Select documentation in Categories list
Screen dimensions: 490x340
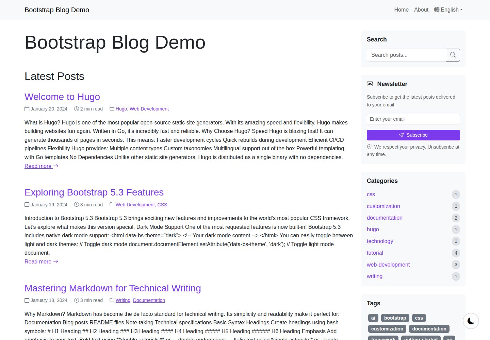point(385,218)
